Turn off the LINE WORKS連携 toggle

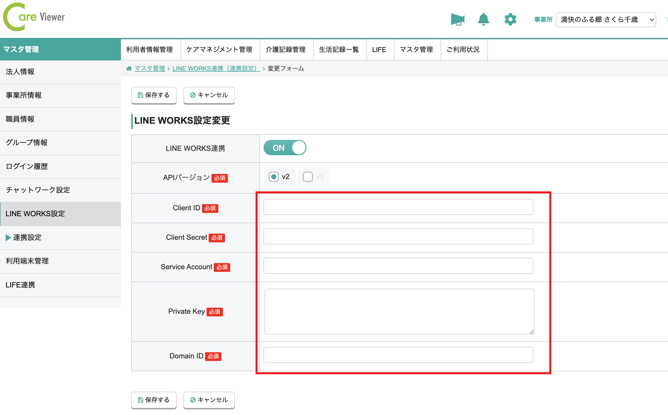(x=285, y=147)
